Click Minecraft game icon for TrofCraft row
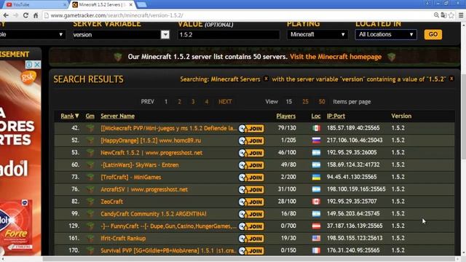This screenshot has height=262, width=466. pyautogui.click(x=90, y=177)
